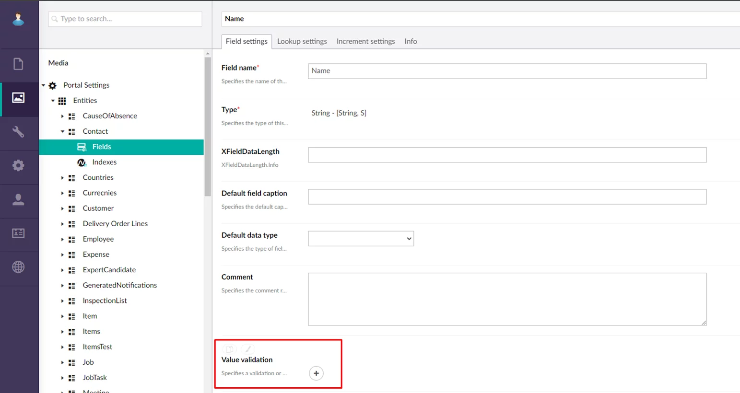740x393 pixels.
Task: Collapse the Portal Settings tree root
Action: click(44, 85)
